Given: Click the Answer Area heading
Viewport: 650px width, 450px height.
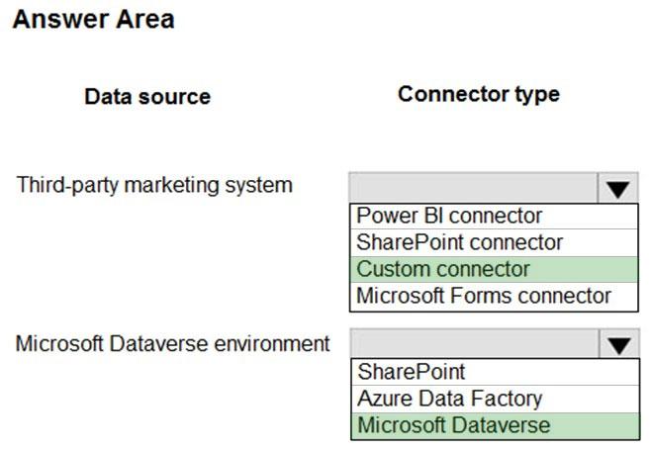Looking at the screenshot, I should 93,19.
